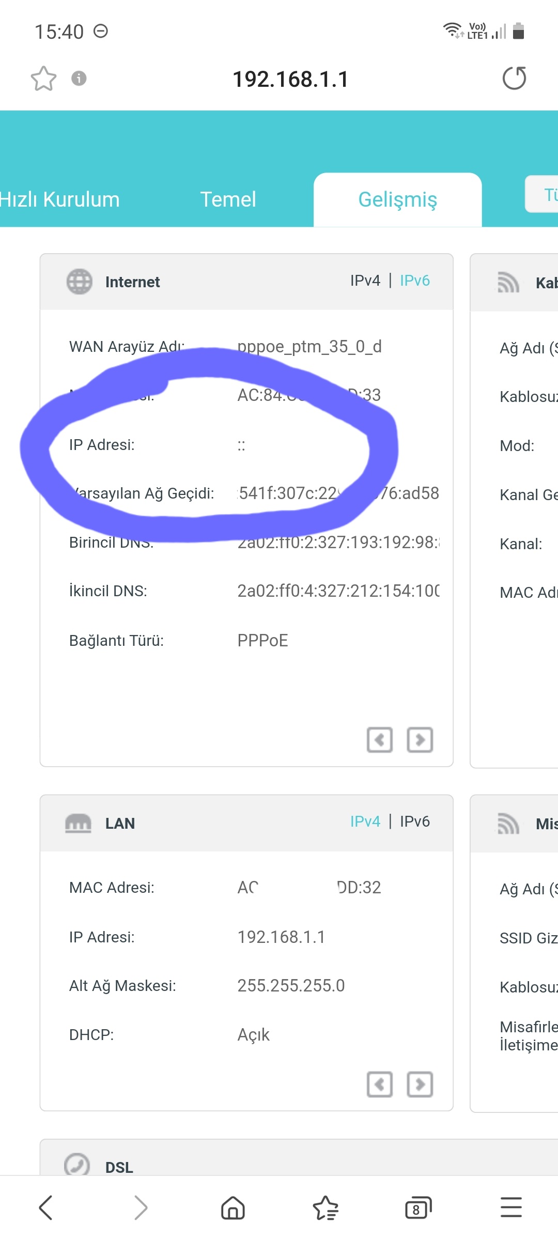Open the Temel tab
This screenshot has width=558, height=1240.
click(x=228, y=199)
